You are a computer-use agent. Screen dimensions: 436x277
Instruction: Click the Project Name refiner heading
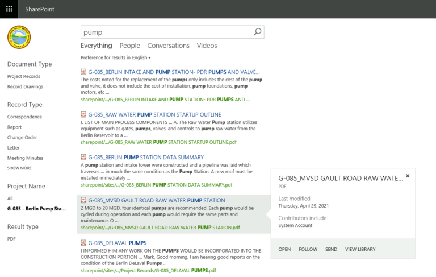point(26,186)
